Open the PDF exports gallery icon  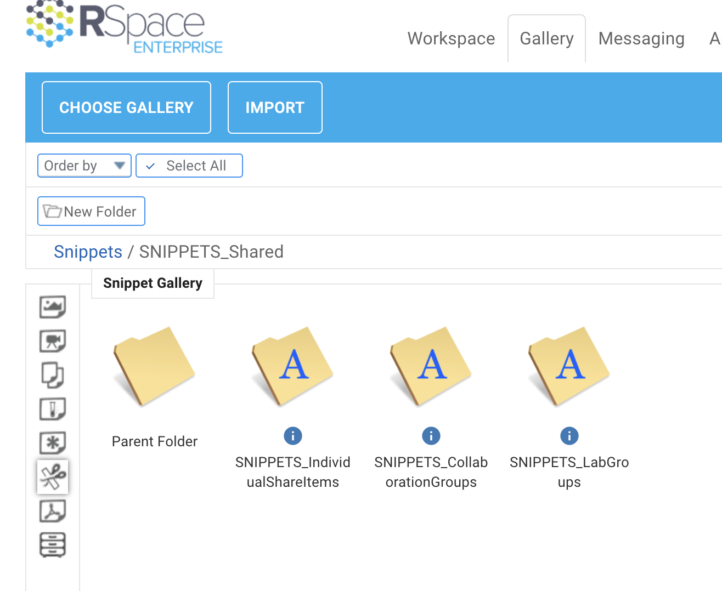pos(53,511)
